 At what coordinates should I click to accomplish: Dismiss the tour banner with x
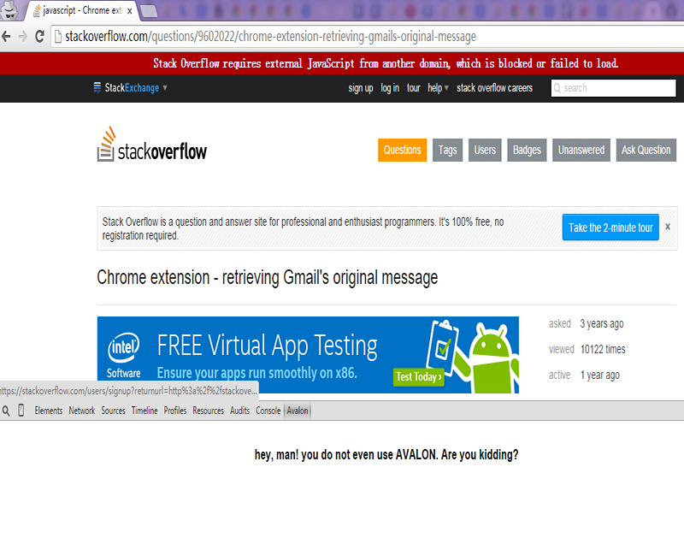tap(668, 227)
